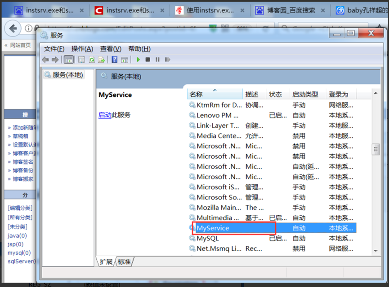Sort by 状态 column header
Viewport: 389px width, 287px height.
pos(277,94)
